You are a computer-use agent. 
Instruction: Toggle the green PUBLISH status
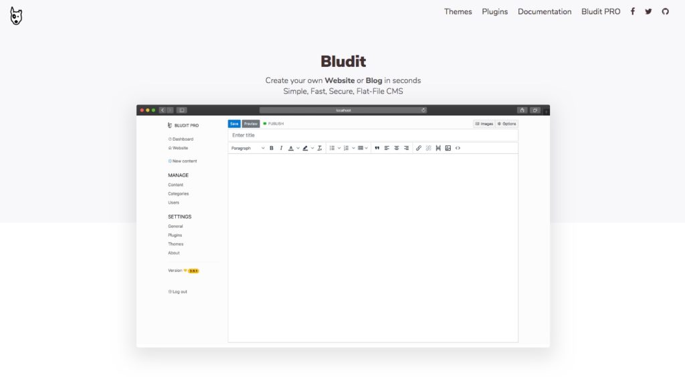(x=274, y=124)
